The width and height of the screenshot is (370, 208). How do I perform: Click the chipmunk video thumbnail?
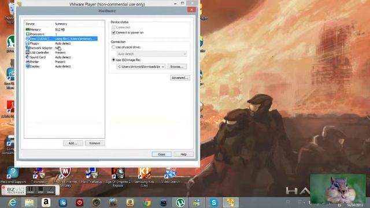coord(338,189)
